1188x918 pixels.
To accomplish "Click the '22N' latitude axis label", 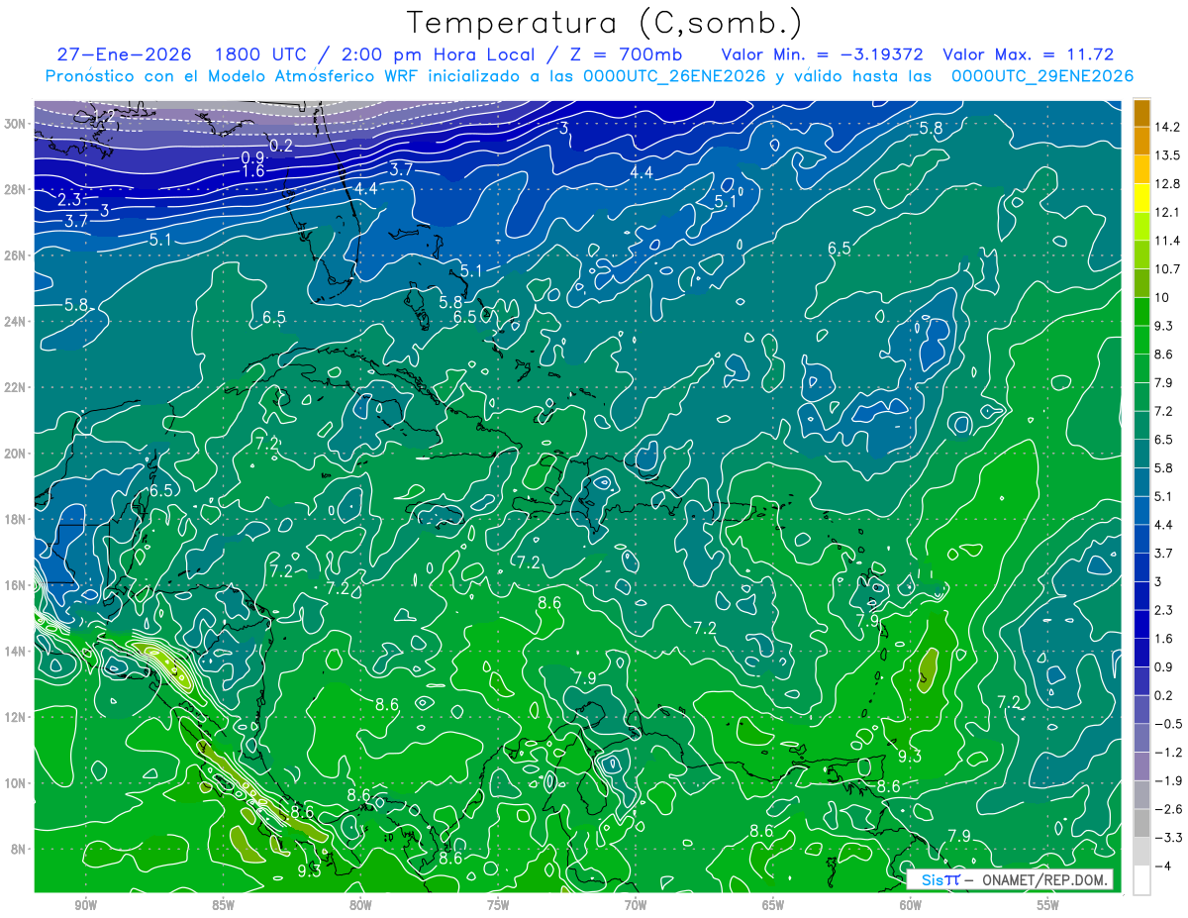I will pyautogui.click(x=16, y=387).
